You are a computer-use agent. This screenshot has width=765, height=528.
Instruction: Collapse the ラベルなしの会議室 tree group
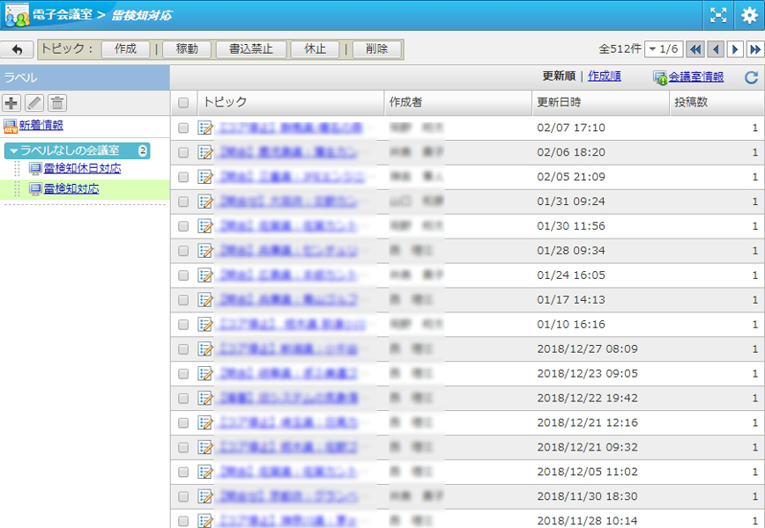tap(13, 150)
